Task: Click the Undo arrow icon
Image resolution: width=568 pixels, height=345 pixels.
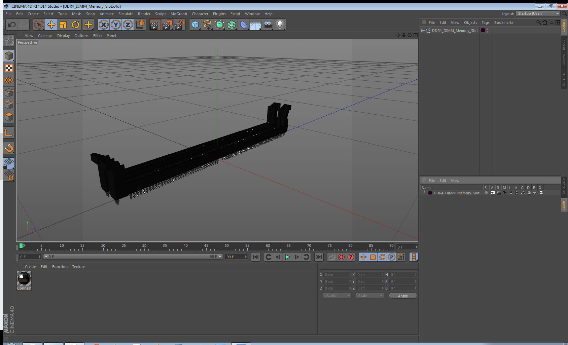Action: pyautogui.click(x=12, y=25)
